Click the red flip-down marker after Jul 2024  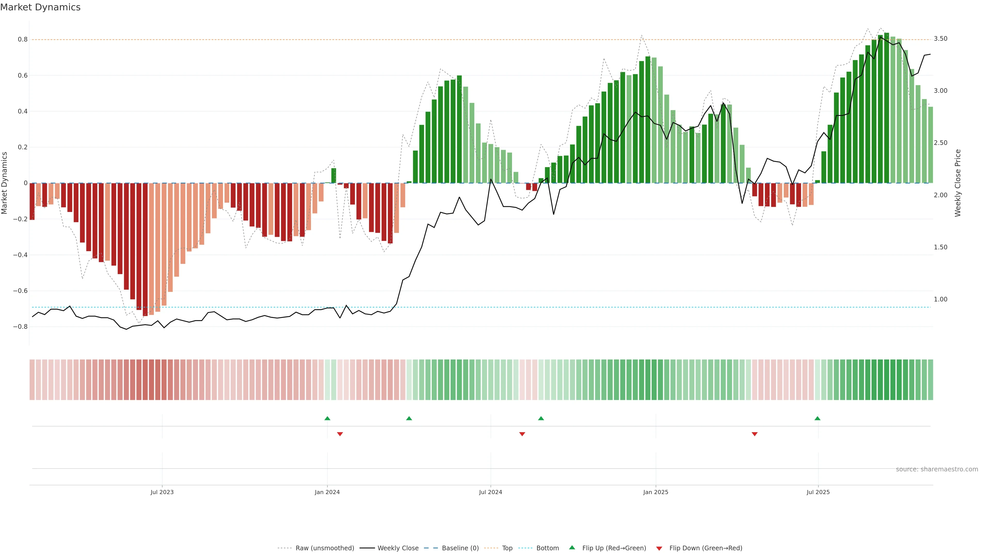[522, 434]
